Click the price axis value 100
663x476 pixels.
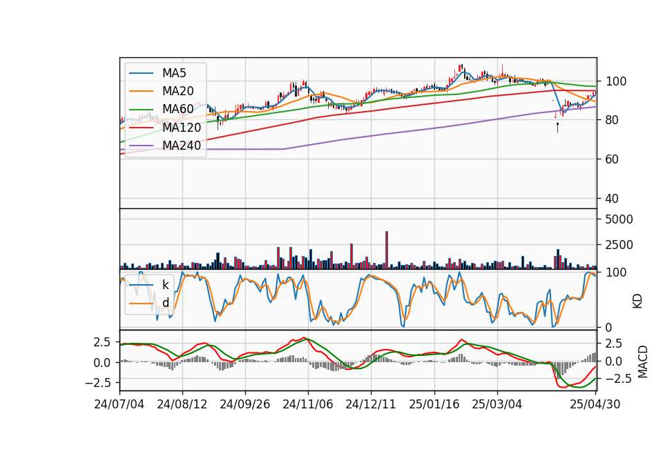(616, 81)
